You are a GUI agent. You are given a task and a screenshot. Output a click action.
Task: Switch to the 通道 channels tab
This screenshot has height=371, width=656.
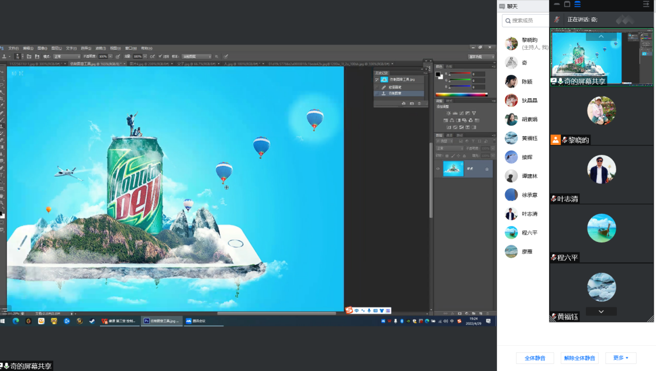(x=450, y=135)
